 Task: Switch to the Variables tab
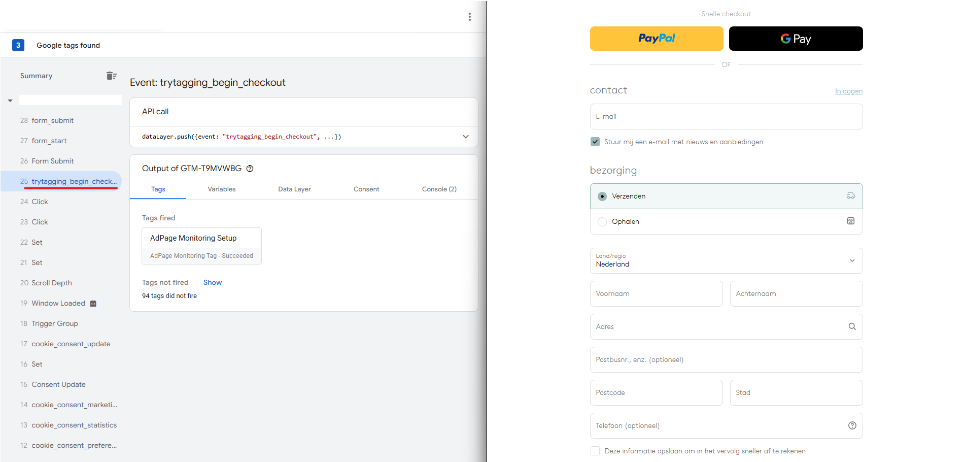click(221, 189)
